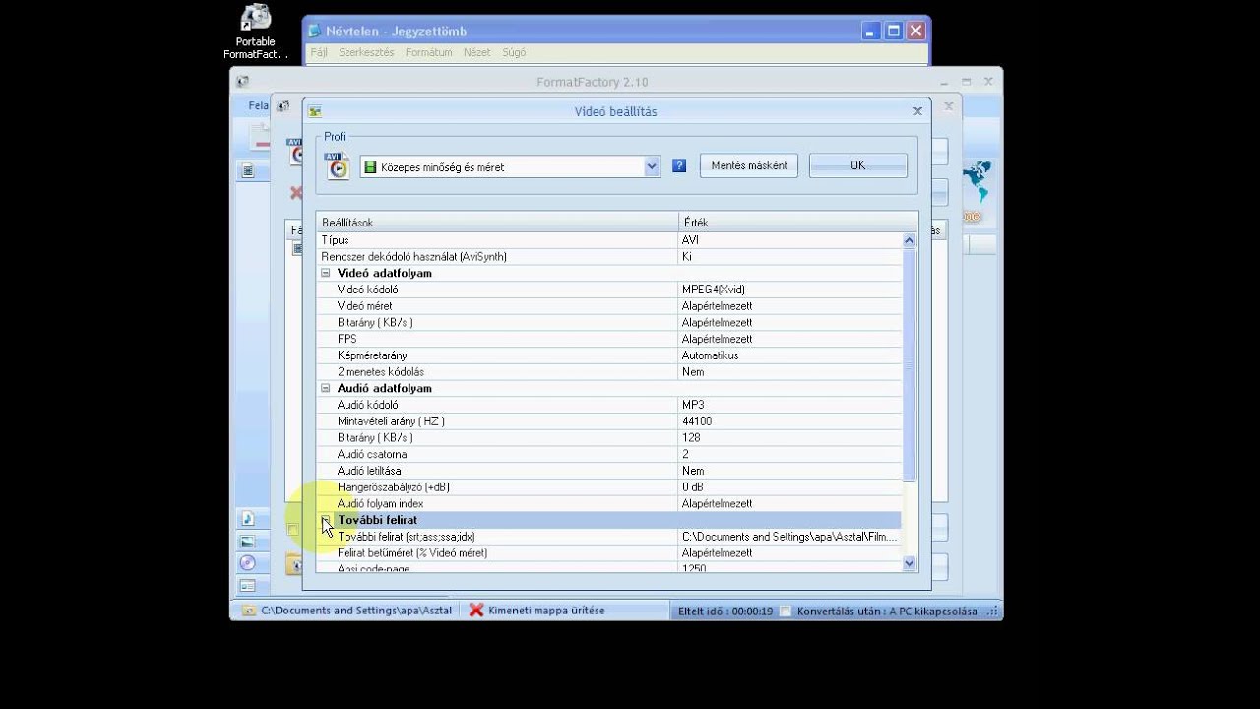Select the Audió kódoló row
Viewport: 1260px width, 709px height.
608,405
